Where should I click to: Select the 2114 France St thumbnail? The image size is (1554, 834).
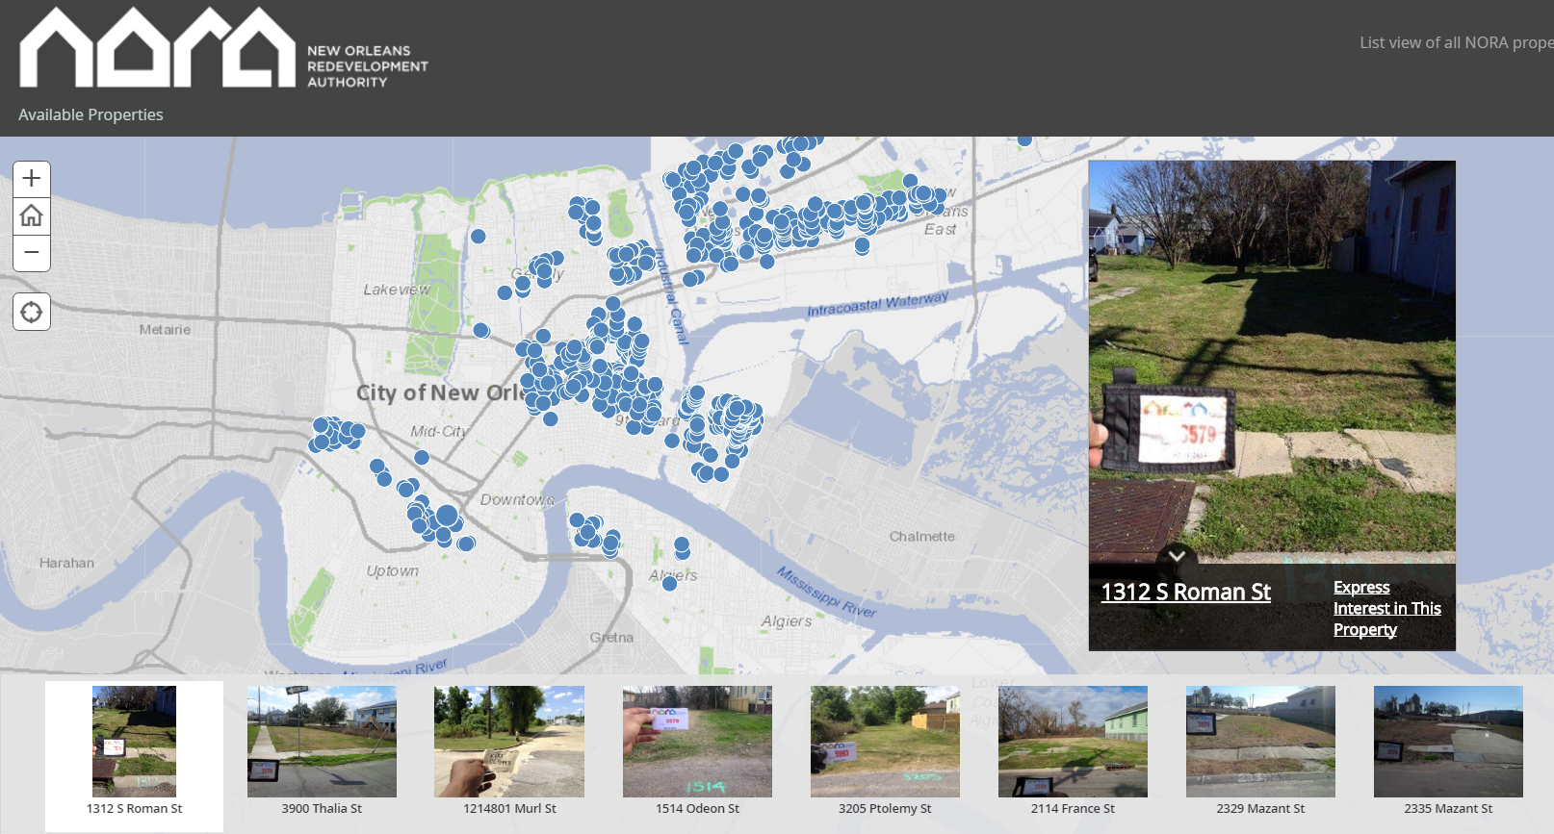[1073, 742]
